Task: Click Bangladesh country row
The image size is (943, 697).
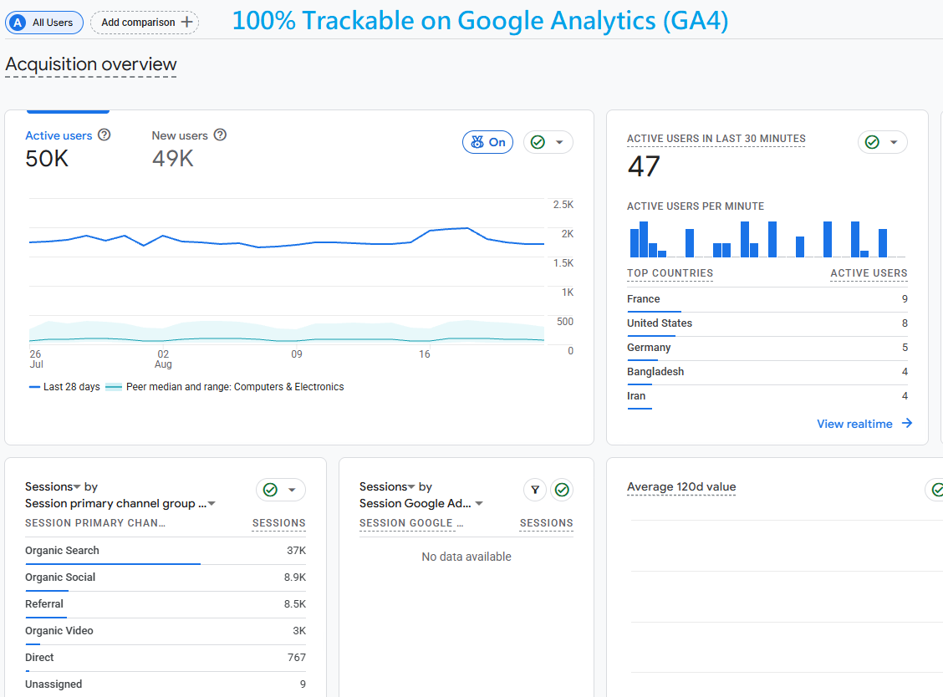Action: click(x=767, y=372)
